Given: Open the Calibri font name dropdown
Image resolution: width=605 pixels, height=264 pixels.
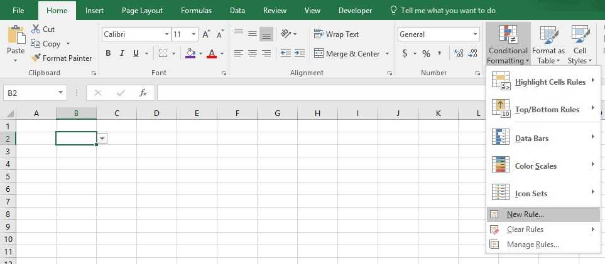Looking at the screenshot, I should 166,34.
